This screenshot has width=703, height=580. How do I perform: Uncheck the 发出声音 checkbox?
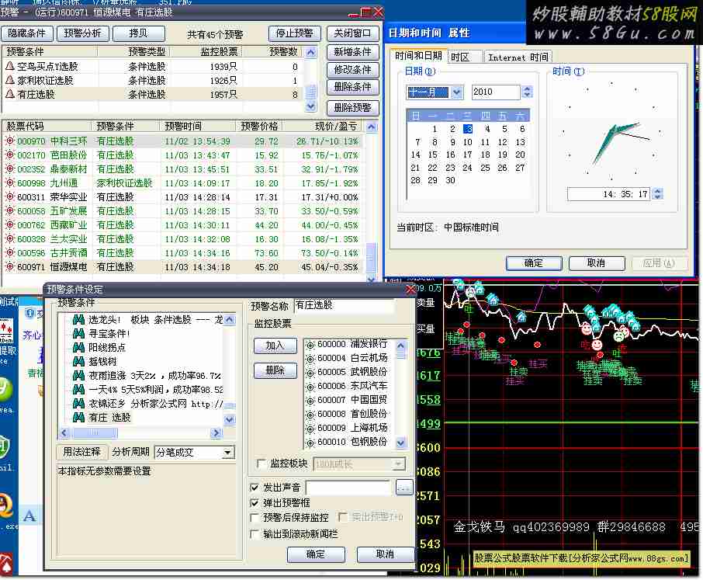click(255, 487)
